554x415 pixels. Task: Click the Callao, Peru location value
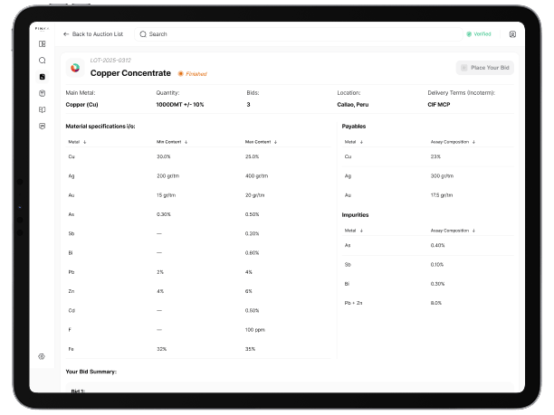353,105
